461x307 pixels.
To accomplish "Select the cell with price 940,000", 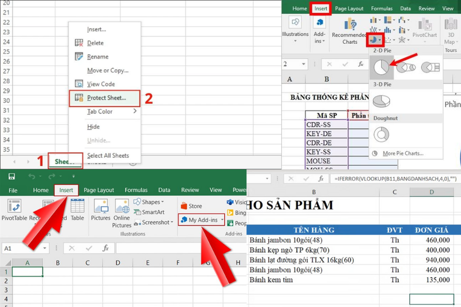I will (432, 260).
